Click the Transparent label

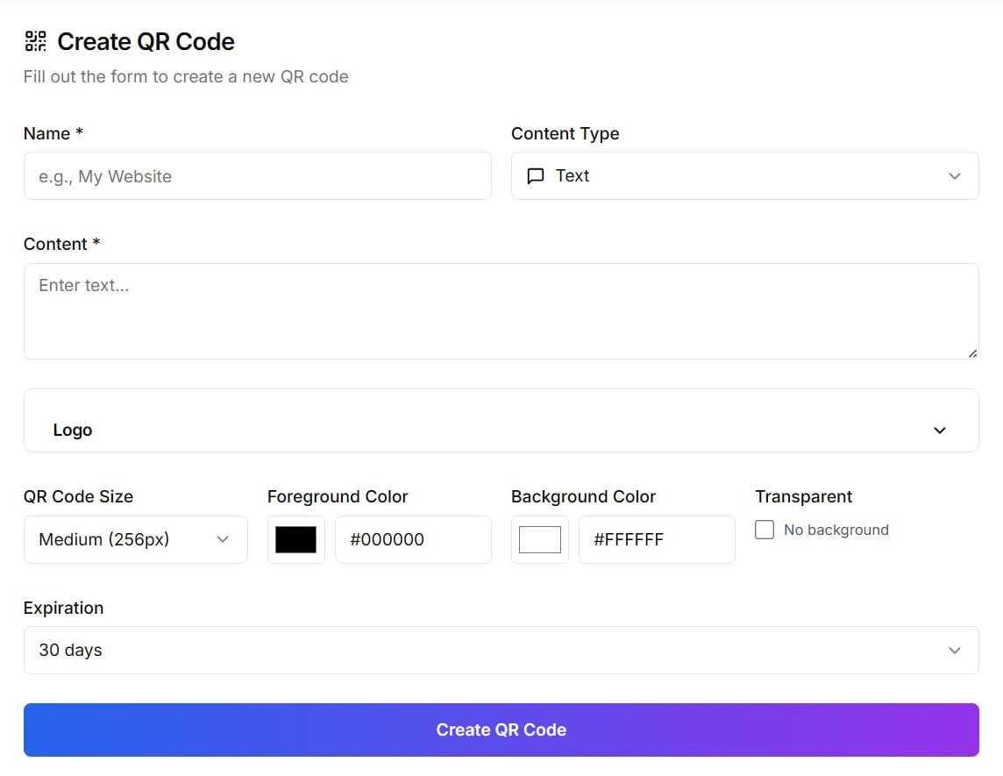coord(803,496)
